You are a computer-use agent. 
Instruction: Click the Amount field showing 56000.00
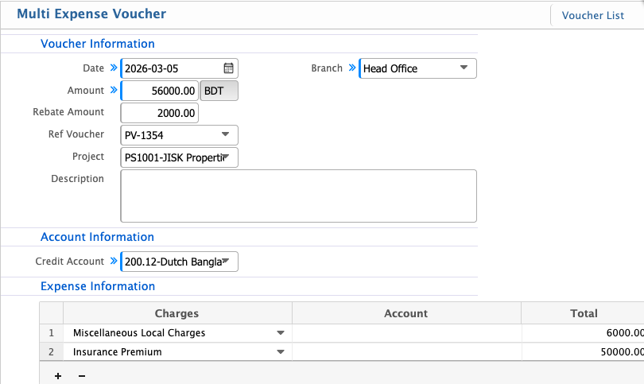[x=160, y=91]
